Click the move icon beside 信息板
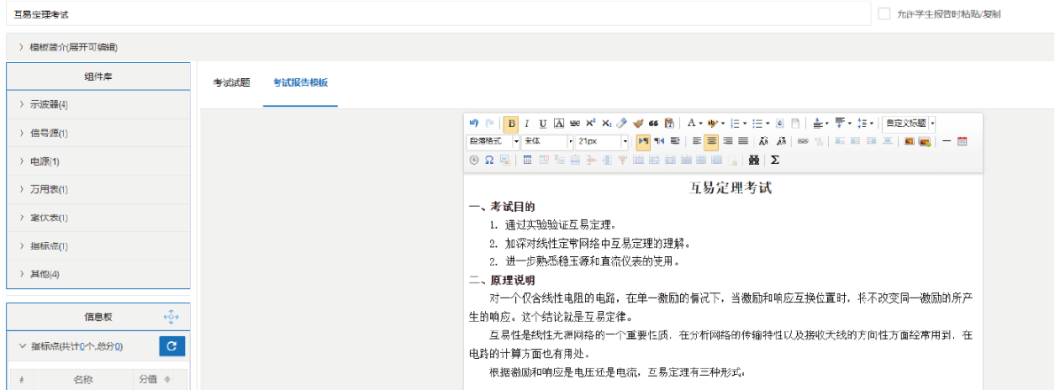The image size is (1055, 390). pyautogui.click(x=171, y=316)
